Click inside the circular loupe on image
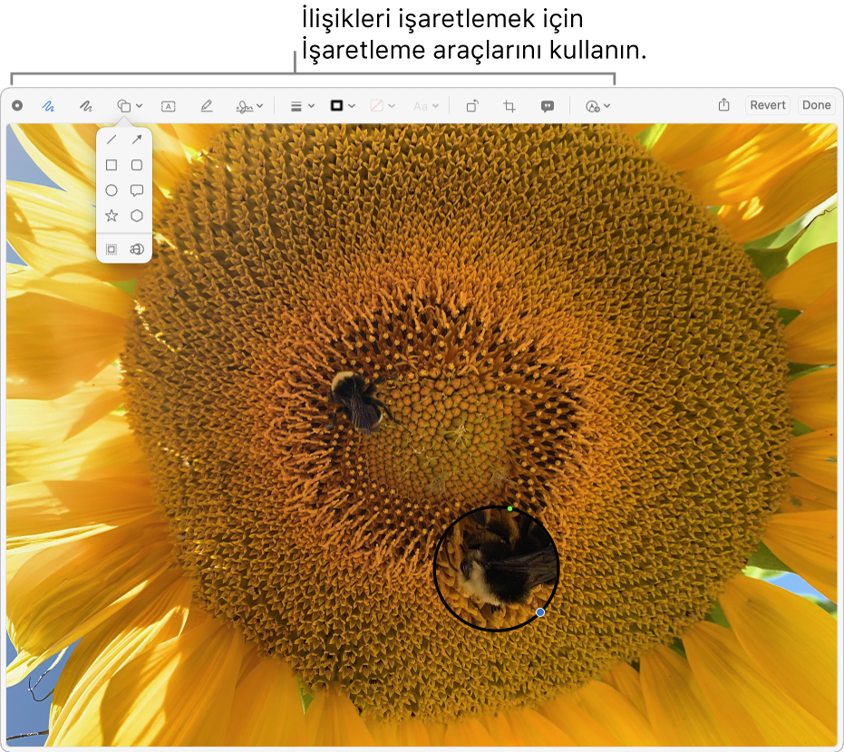844x752 pixels. click(496, 568)
